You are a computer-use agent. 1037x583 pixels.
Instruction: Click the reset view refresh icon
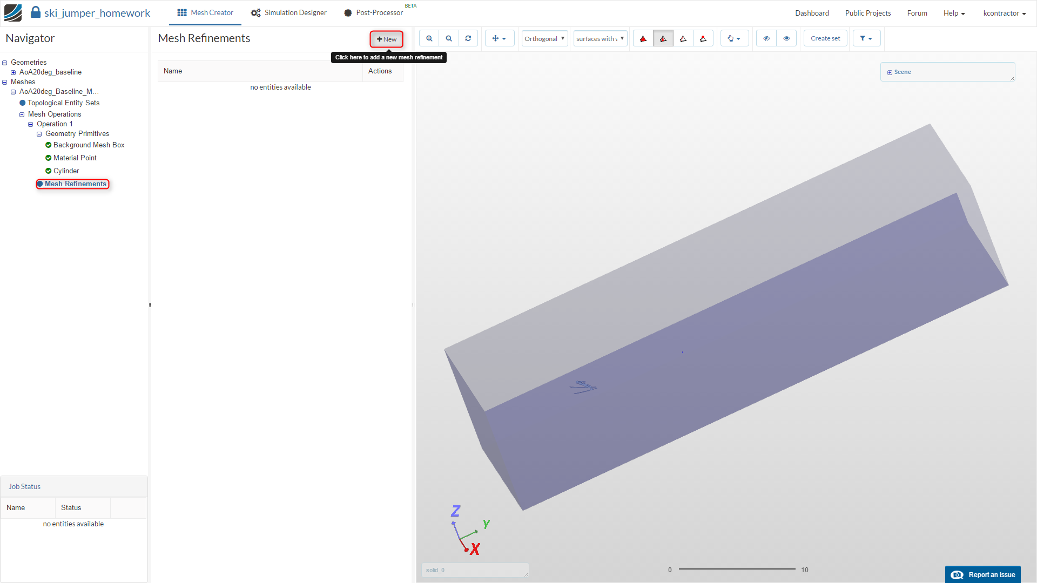[468, 38]
